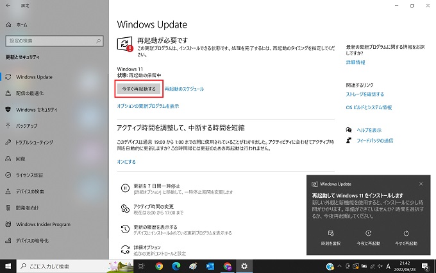Open the second Chrome profile icon on taskbar
Image resolution: width=436 pixels, height=273 pixels.
click(227, 267)
